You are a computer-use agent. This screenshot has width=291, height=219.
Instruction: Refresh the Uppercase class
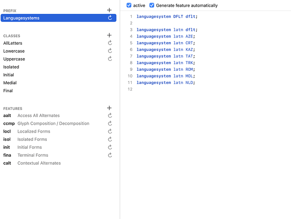(110, 59)
